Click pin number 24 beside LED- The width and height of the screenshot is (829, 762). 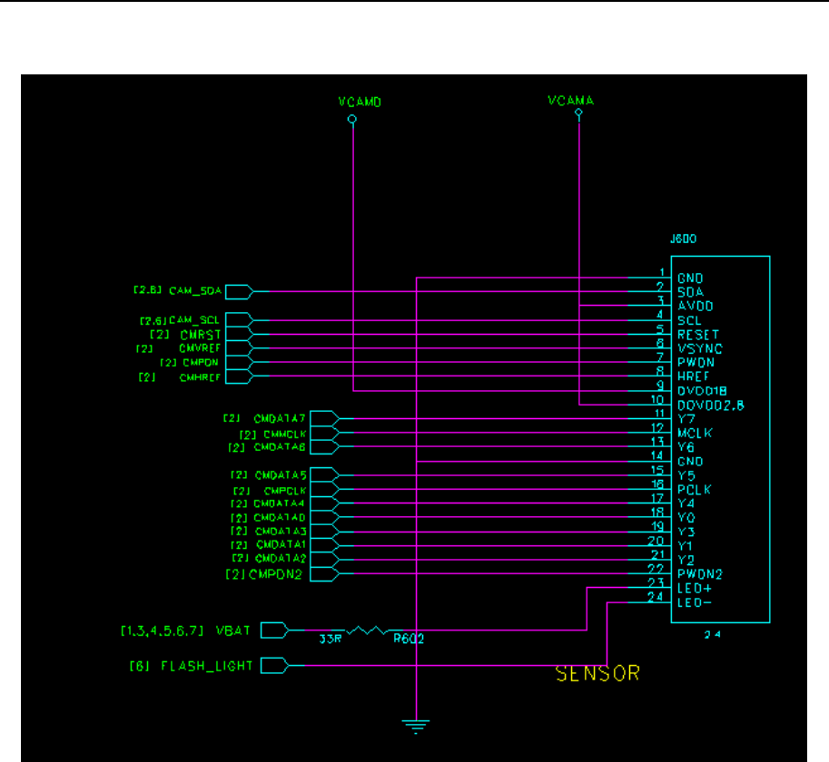coord(655,596)
